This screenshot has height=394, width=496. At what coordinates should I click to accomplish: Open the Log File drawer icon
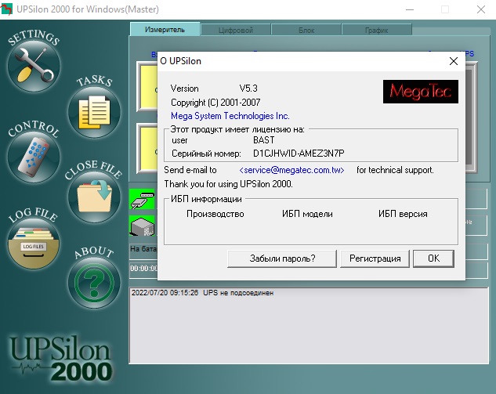(x=34, y=244)
